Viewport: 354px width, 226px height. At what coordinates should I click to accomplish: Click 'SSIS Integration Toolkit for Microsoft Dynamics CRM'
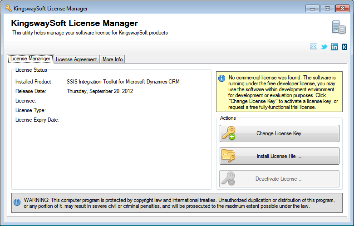pyautogui.click(x=123, y=82)
